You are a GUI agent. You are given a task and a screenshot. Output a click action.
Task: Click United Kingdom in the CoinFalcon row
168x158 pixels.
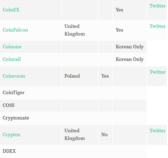tap(75, 30)
